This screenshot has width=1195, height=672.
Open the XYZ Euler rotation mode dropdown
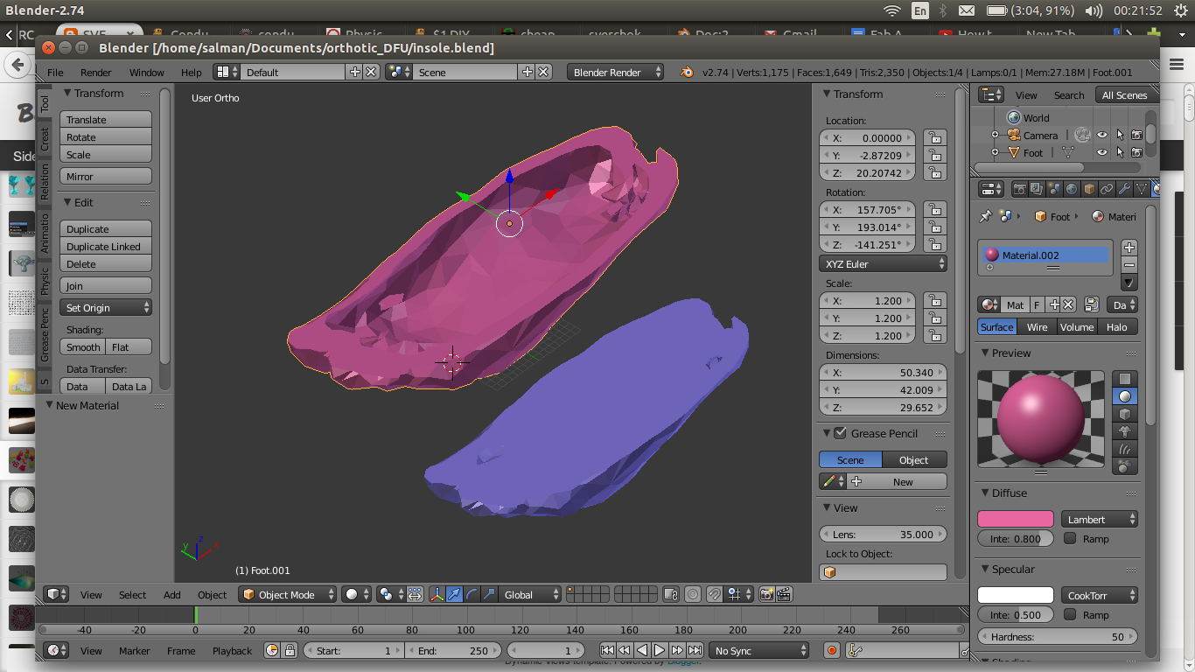tap(883, 263)
